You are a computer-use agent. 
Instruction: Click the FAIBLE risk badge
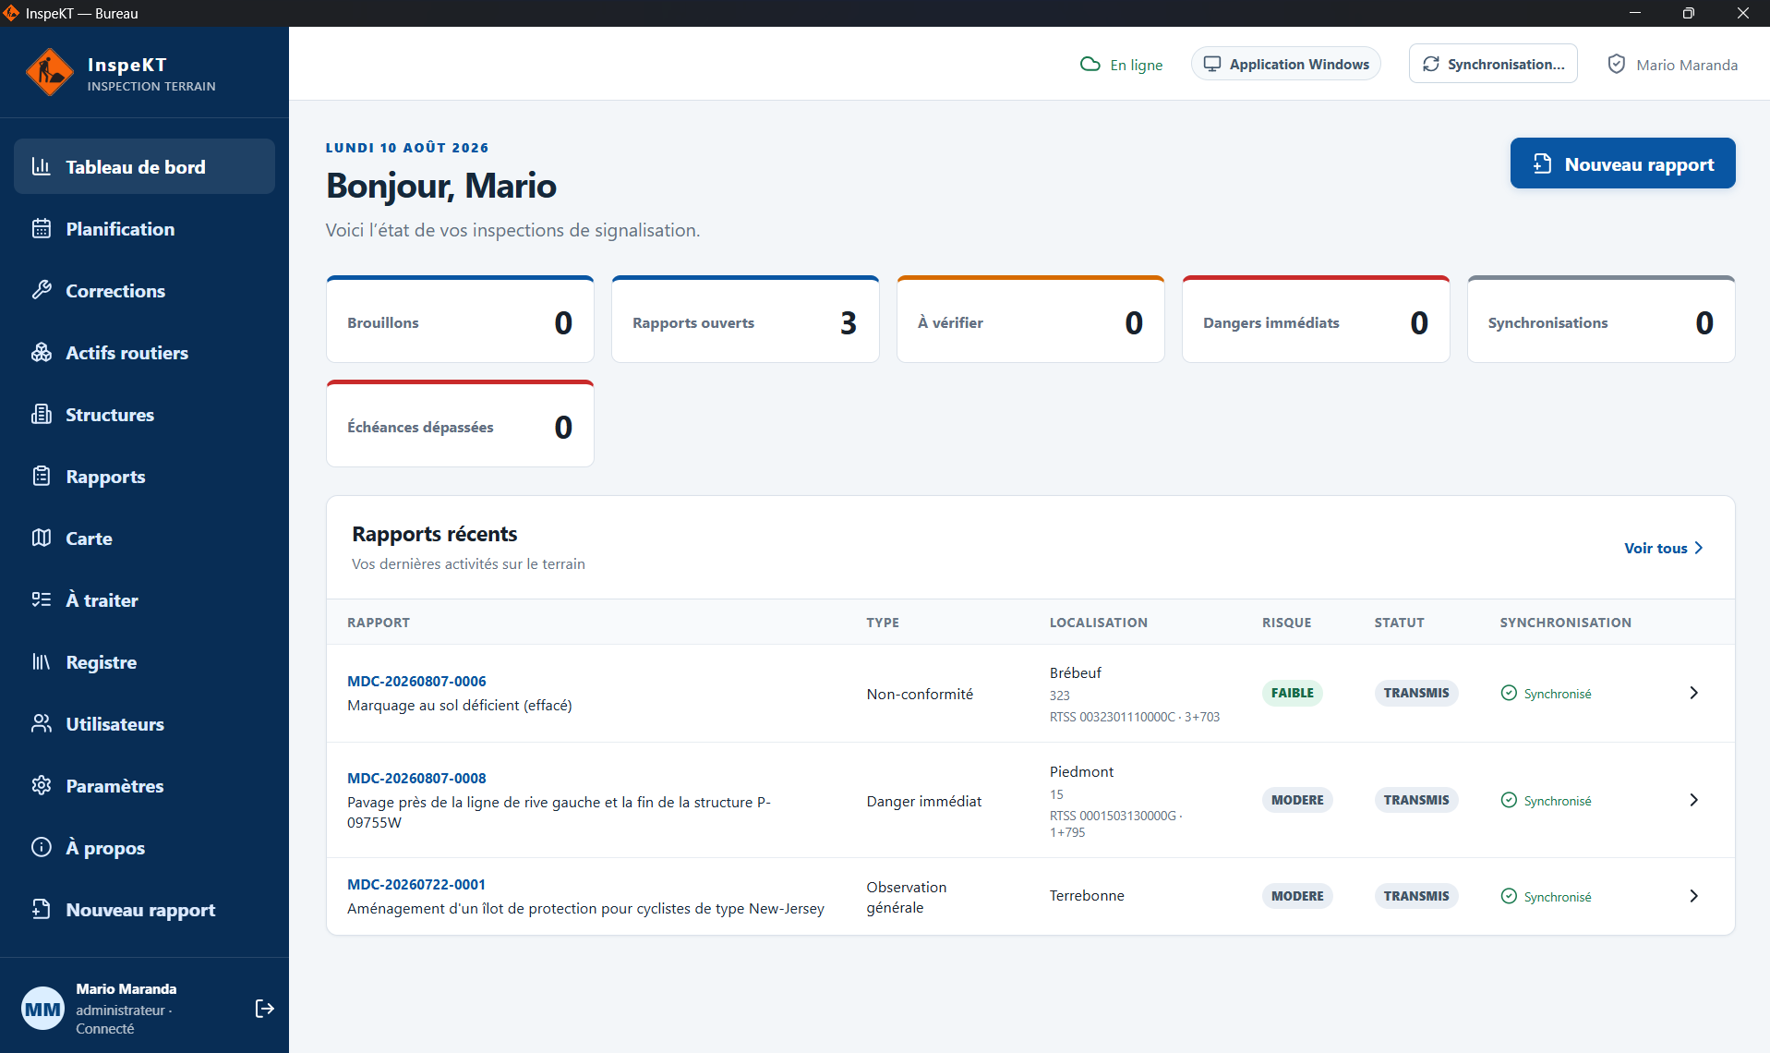coord(1292,693)
